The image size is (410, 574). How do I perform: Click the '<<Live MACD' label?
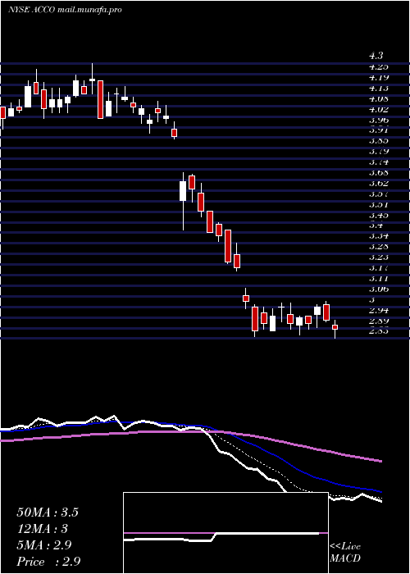pyautogui.click(x=345, y=553)
